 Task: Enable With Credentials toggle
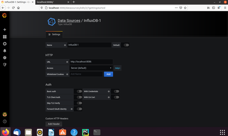[116, 91]
